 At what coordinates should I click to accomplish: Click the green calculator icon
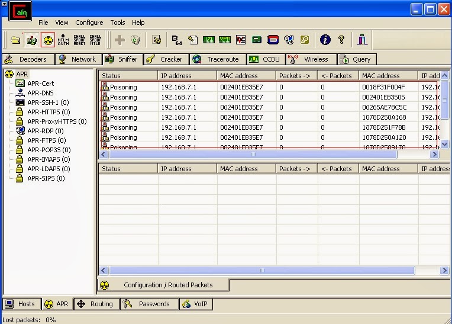[x=257, y=40]
